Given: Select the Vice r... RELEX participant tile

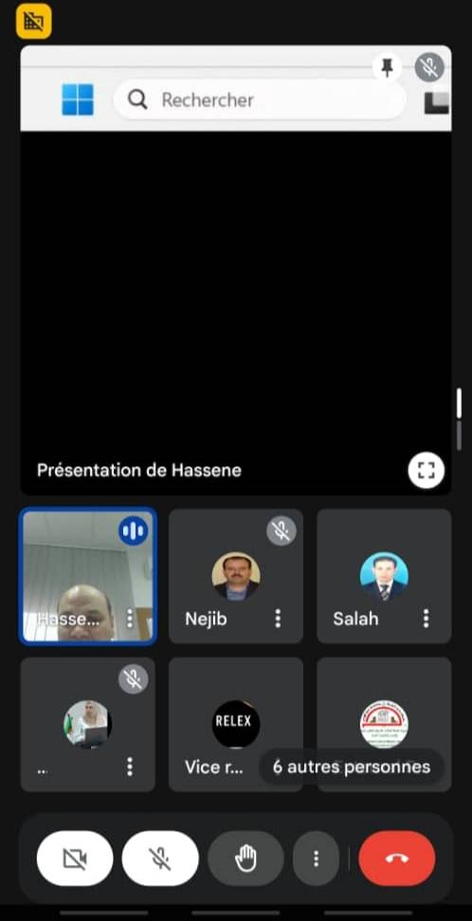Looking at the screenshot, I should (x=236, y=724).
